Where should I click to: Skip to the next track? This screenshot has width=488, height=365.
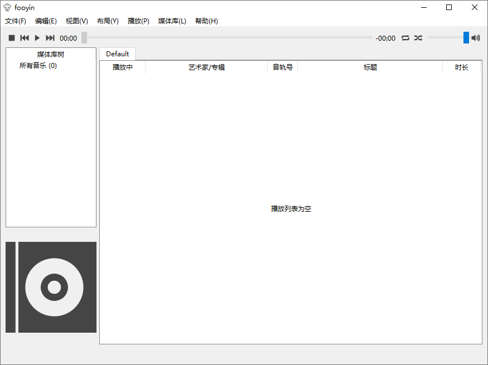point(50,38)
